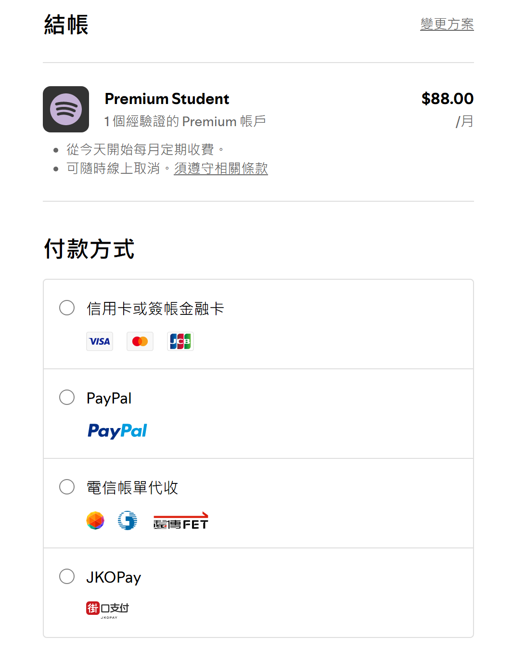The width and height of the screenshot is (513, 650).
Task: Click the Mastercard icon
Action: click(140, 341)
